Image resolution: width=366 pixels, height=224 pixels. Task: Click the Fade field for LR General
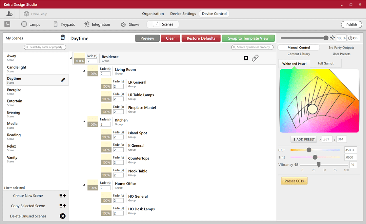point(118,87)
